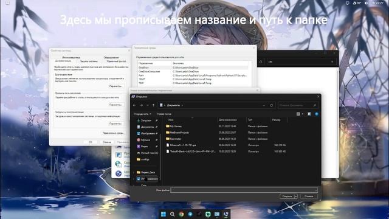
Task: Click Отмена in the Open dialog
Action: tap(309, 196)
